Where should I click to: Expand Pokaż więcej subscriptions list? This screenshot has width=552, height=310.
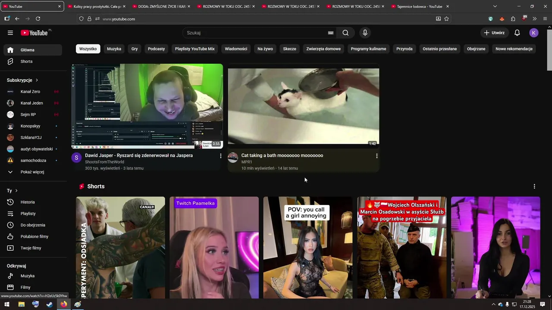(33, 172)
